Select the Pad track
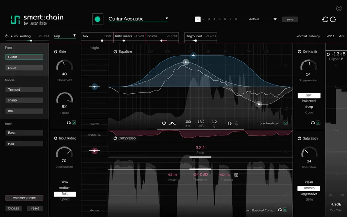Image resolution: width=347 pixels, height=217 pixels. pyautogui.click(x=24, y=144)
